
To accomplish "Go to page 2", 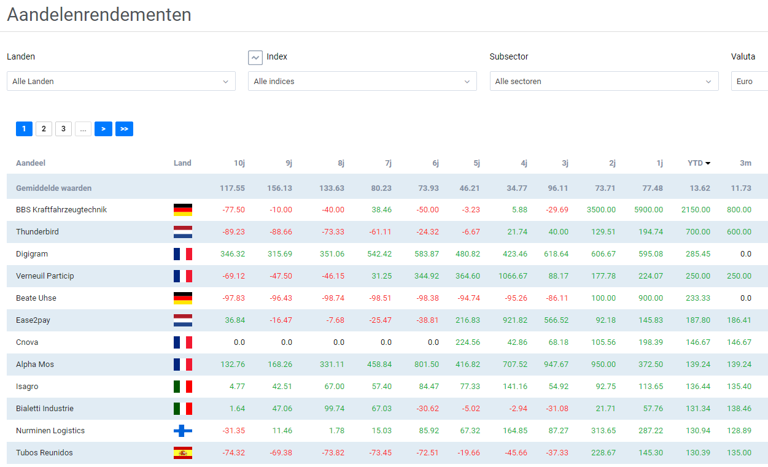I will [44, 129].
